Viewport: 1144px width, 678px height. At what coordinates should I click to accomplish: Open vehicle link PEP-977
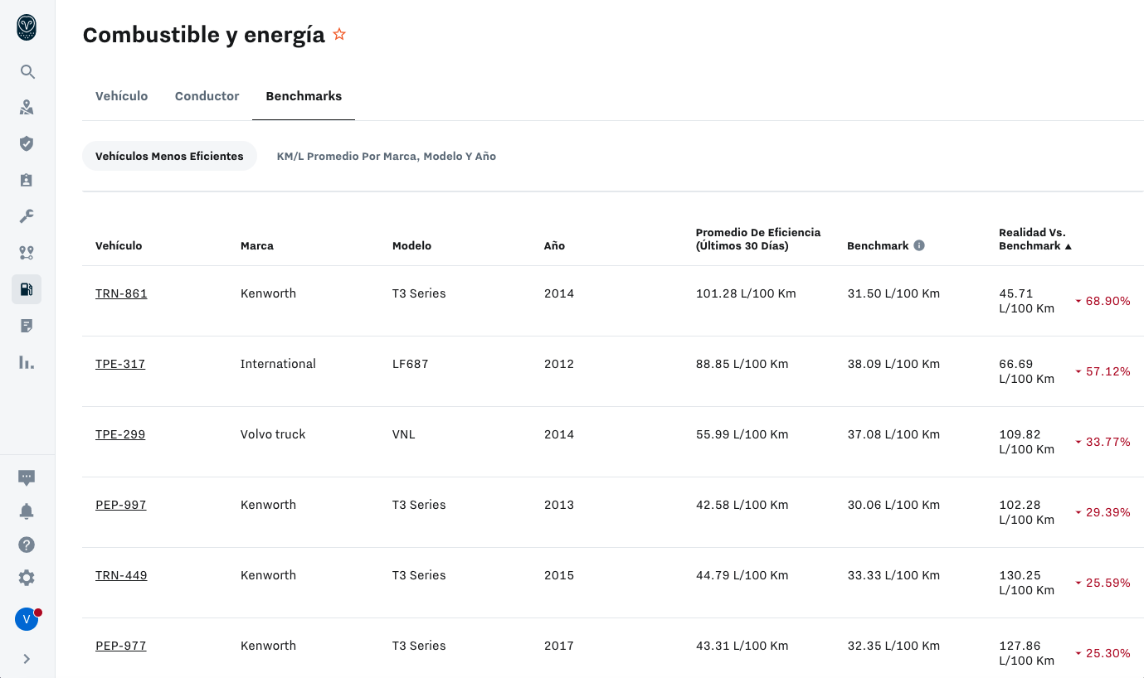point(121,646)
